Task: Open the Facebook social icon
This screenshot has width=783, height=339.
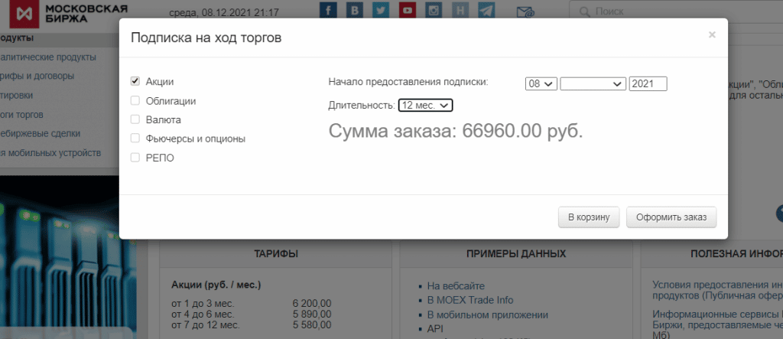Action: tap(328, 10)
